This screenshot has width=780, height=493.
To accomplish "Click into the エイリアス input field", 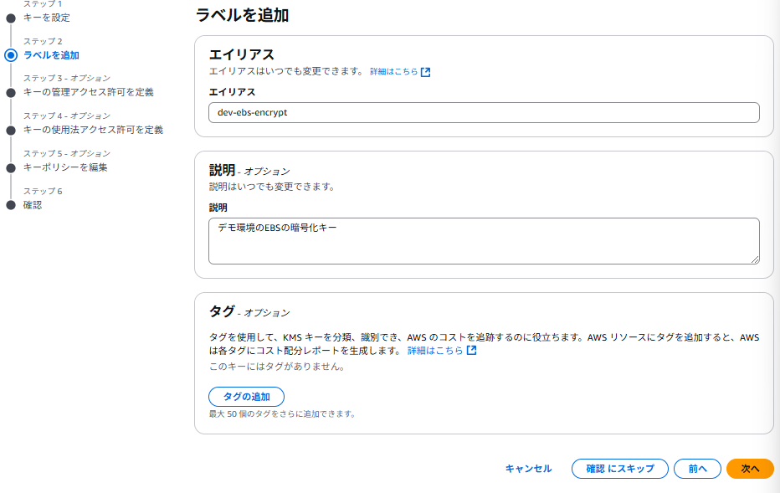I will coord(484,112).
